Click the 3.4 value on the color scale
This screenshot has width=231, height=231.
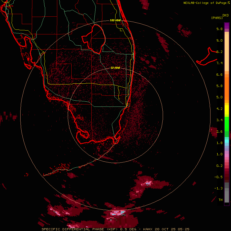coord(219,120)
